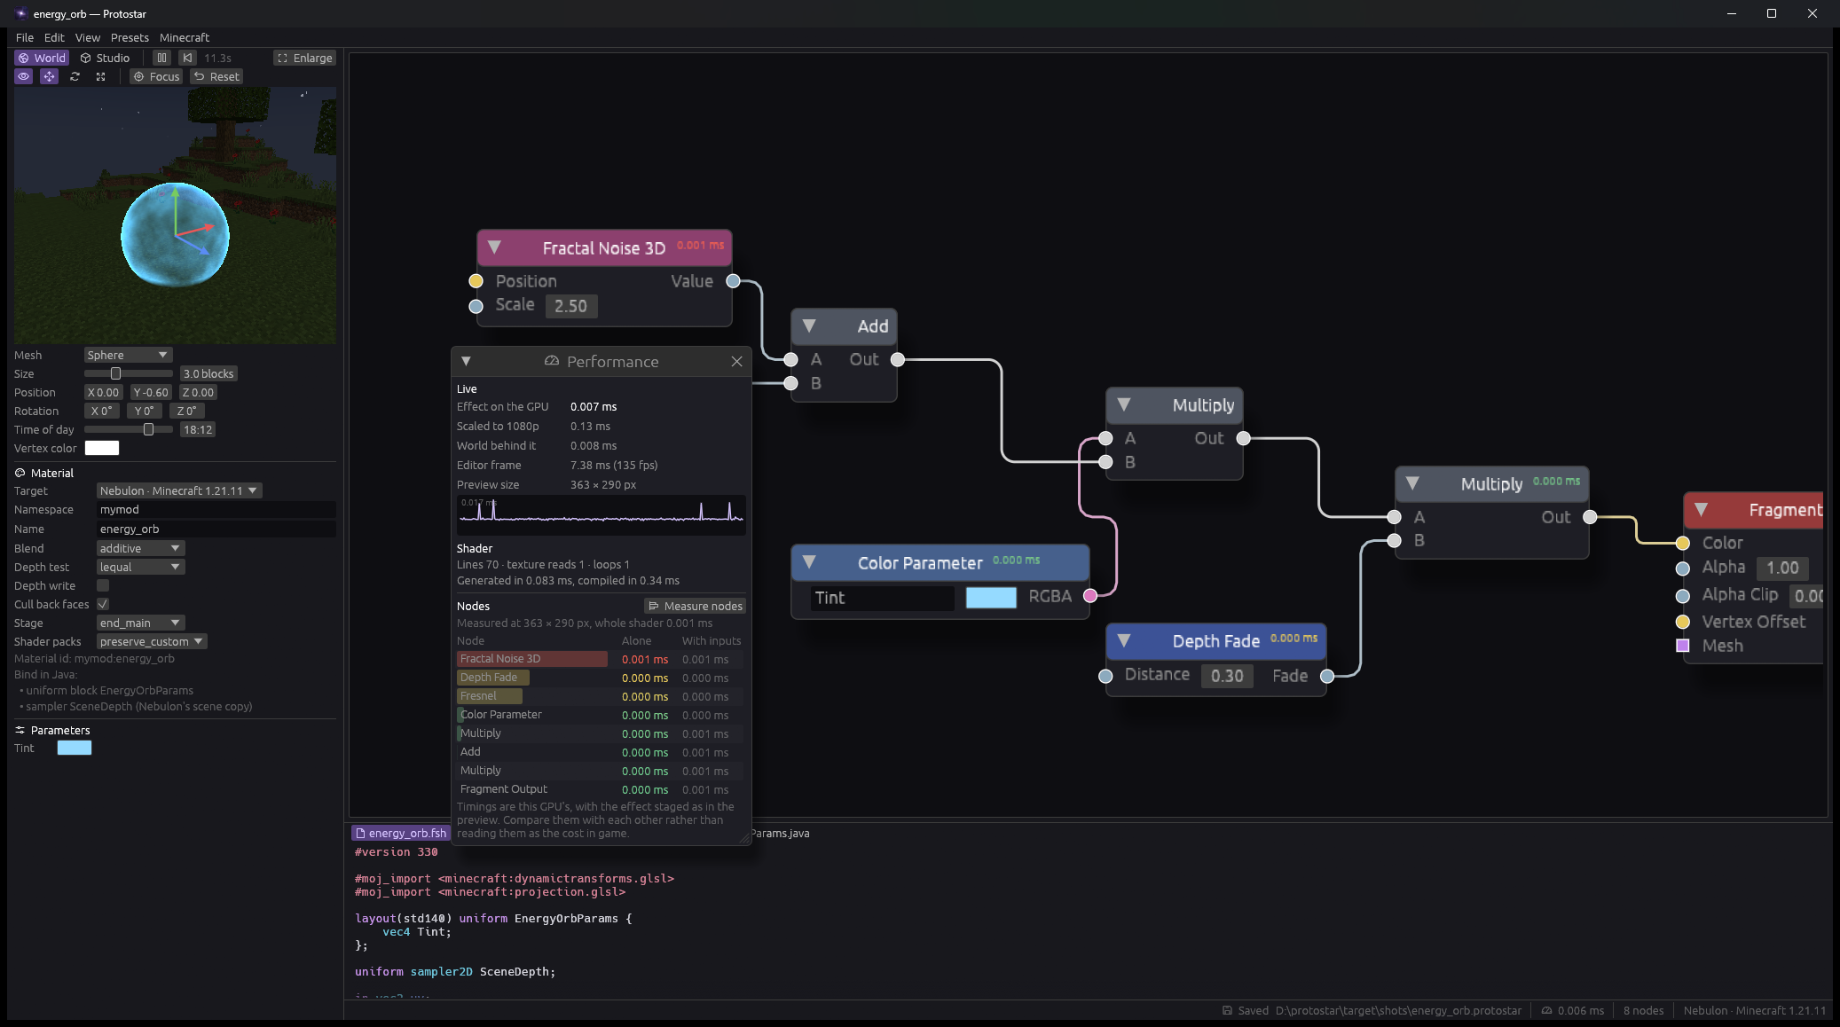Uncheck Cull back faces
Viewport: 1840px width, 1027px height.
(103, 604)
